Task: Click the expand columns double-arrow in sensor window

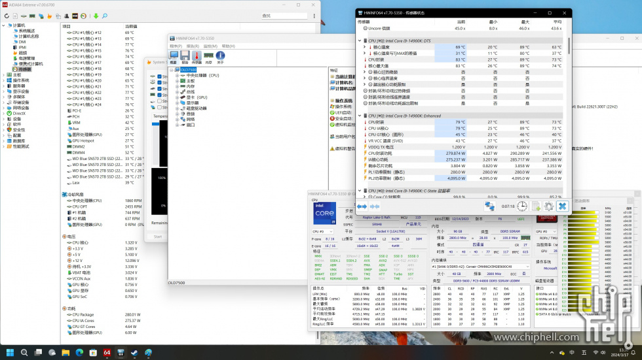Action: point(362,206)
